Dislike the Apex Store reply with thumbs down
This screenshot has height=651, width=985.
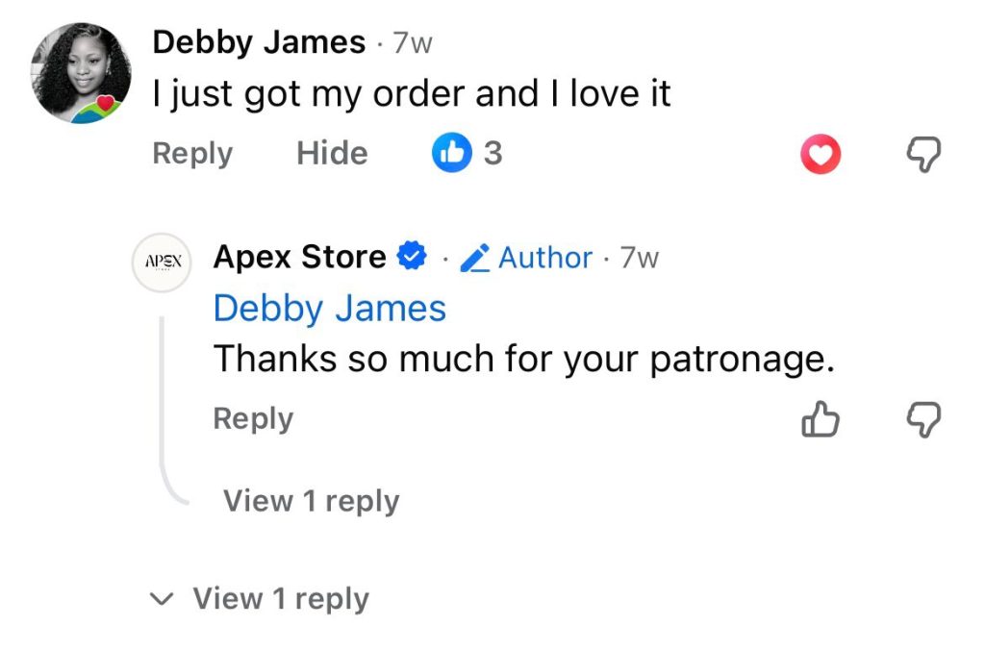924,419
